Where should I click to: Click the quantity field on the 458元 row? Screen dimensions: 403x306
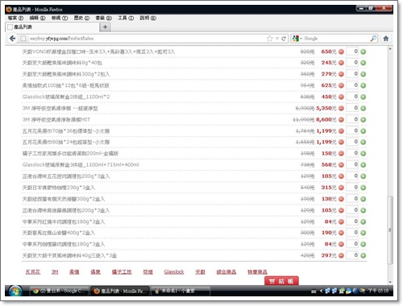pyautogui.click(x=352, y=97)
